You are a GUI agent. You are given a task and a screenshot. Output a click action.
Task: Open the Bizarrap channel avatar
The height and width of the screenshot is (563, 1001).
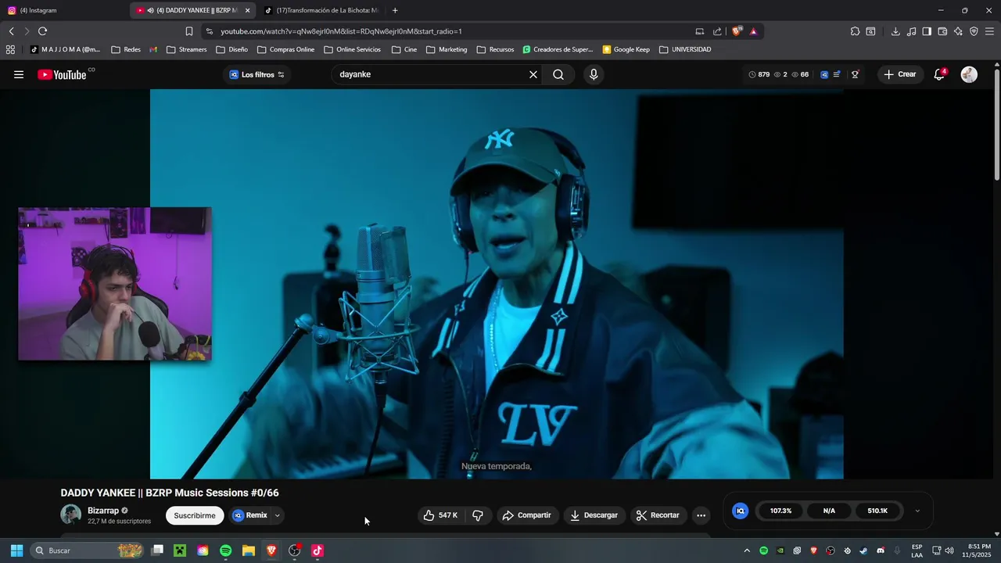tap(71, 515)
